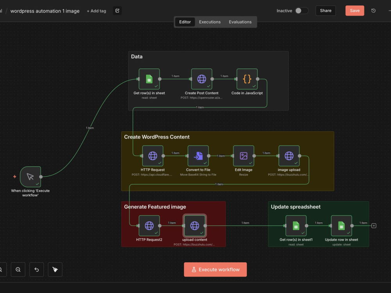Click the tidy up workflow broom icon
391x293 pixels.
click(55, 270)
